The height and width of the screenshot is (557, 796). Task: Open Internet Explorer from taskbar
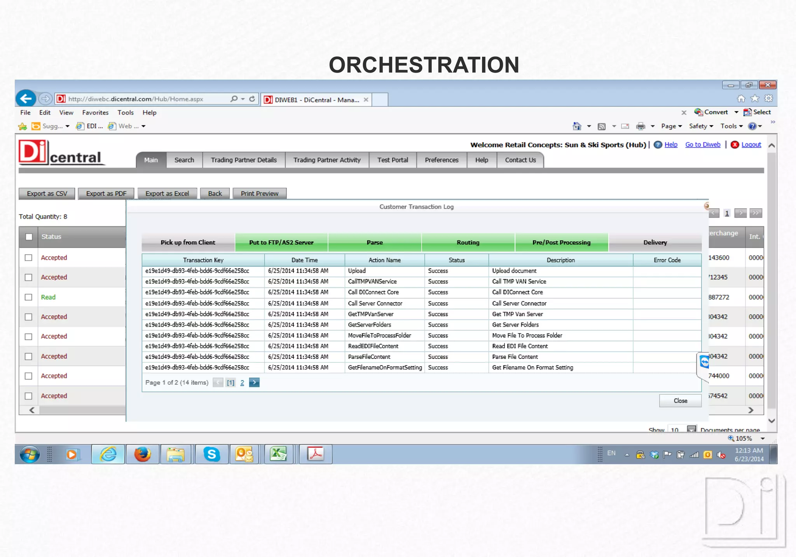tap(108, 454)
